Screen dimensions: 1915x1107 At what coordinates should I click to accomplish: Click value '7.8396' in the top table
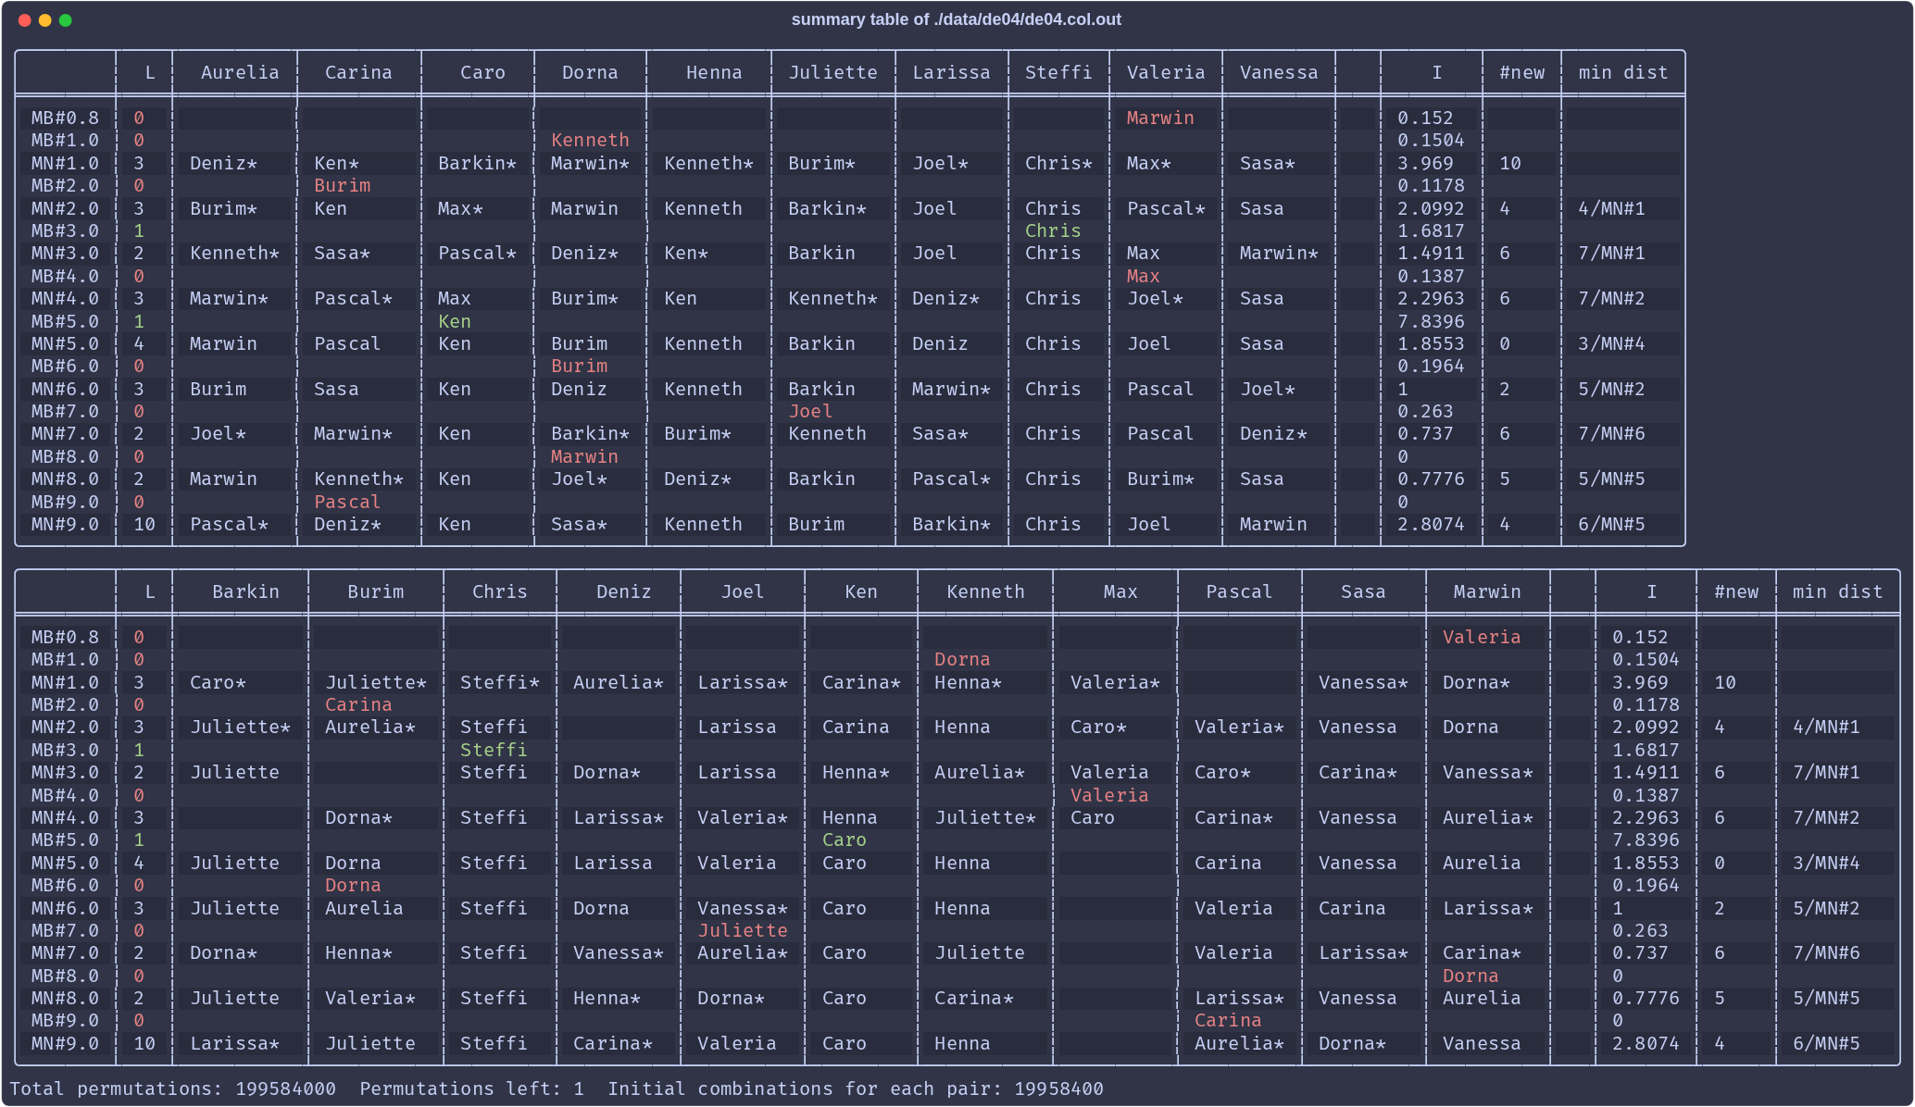point(1431,321)
